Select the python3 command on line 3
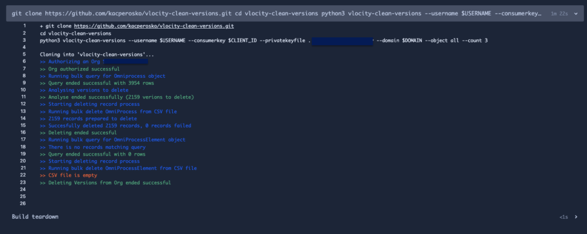This screenshot has height=234, width=587. pyautogui.click(x=264, y=41)
